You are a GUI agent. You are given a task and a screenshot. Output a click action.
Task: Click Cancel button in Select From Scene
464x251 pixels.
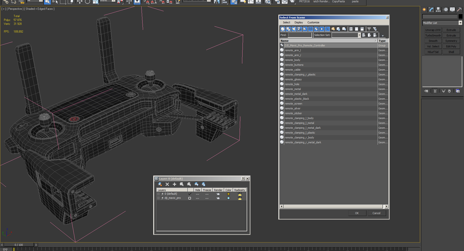click(377, 213)
